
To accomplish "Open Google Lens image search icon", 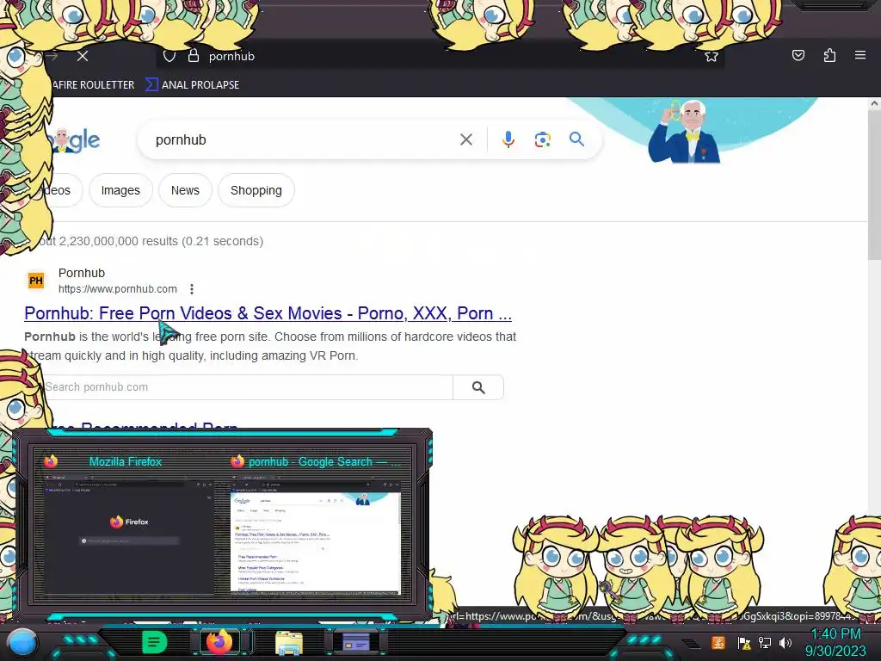I will click(542, 139).
